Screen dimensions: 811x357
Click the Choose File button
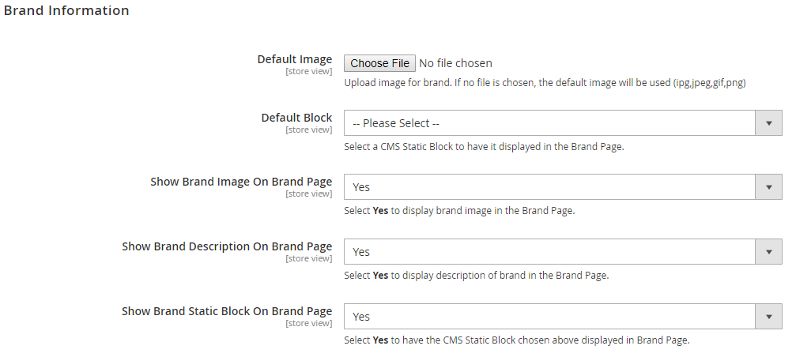[x=380, y=63]
